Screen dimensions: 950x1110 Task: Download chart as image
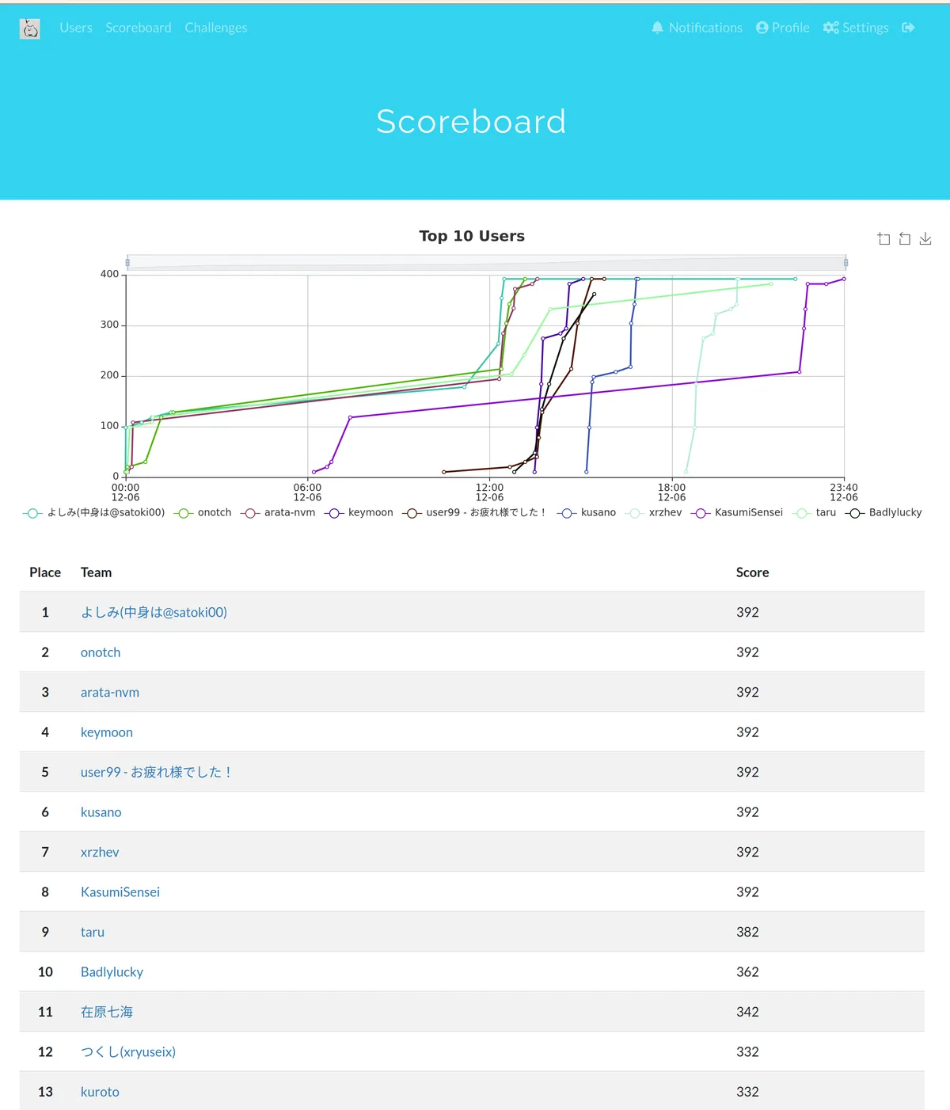[x=925, y=239]
